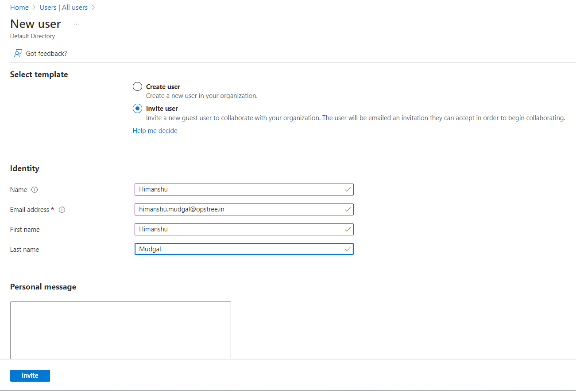Click the green checkmark in Last name field
The height and width of the screenshot is (391, 576).
(348, 249)
